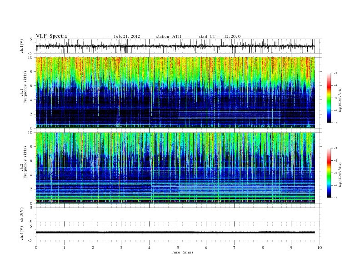Viewport: 360px width, 278px height.
Task: Click time-axis tick label "0"
Action: coord(36,248)
